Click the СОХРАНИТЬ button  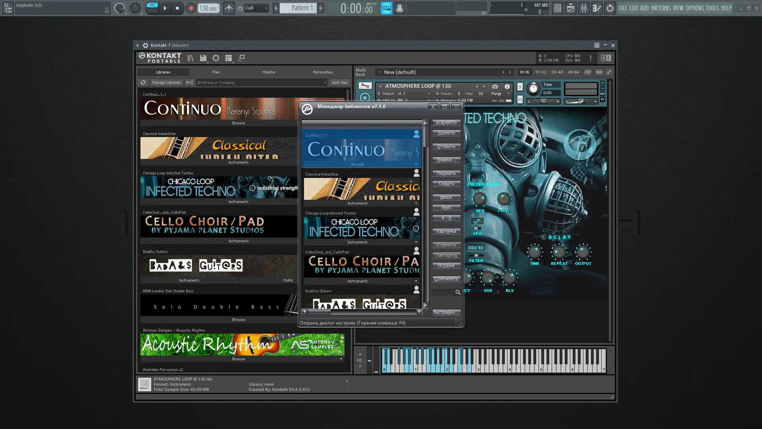pos(446,279)
